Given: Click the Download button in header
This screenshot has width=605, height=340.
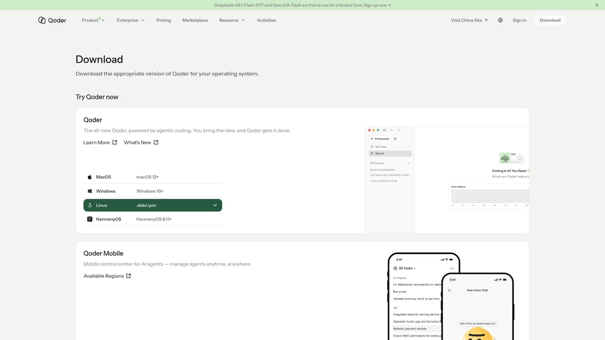Looking at the screenshot, I should 550,20.
